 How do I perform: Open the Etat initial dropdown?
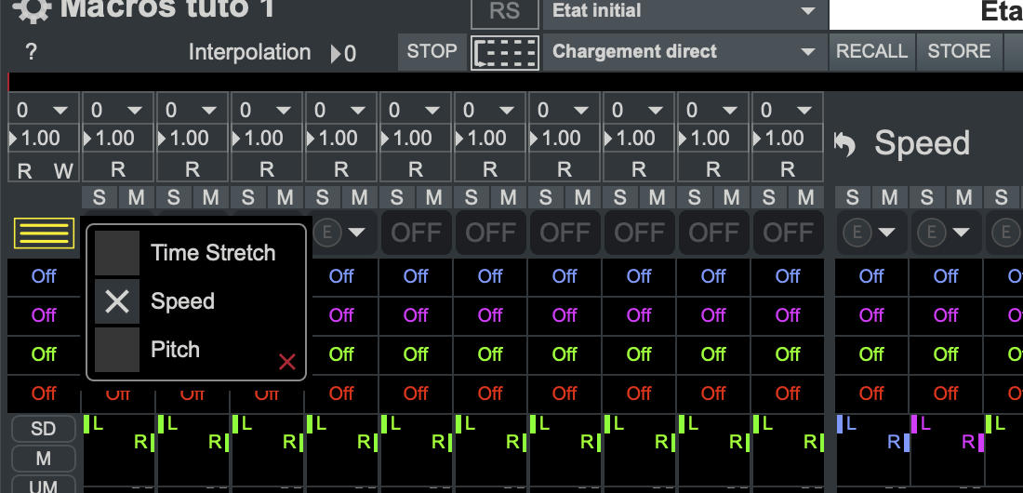point(684,11)
